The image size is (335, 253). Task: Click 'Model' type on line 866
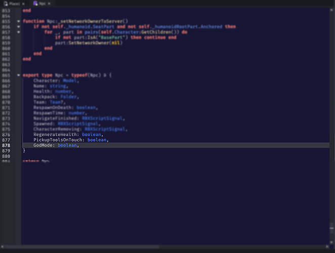point(70,80)
